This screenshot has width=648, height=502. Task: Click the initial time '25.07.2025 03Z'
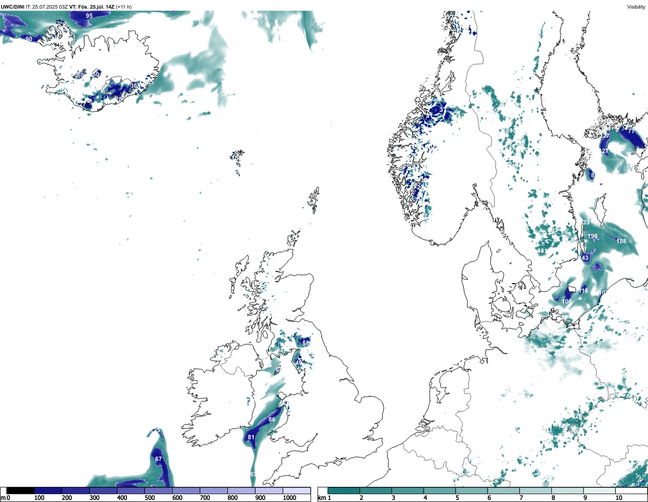(x=50, y=7)
